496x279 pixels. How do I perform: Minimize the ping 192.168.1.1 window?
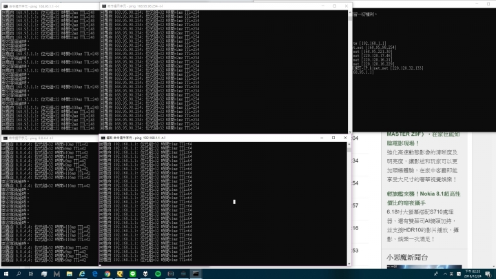click(x=322, y=138)
